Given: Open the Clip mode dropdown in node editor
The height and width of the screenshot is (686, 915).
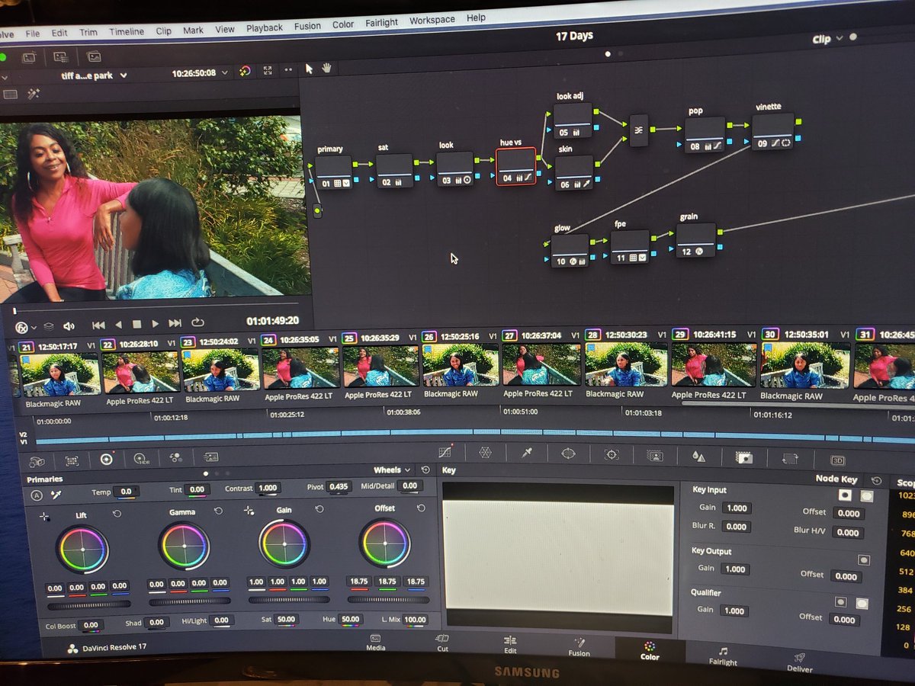Looking at the screenshot, I should pos(827,38).
